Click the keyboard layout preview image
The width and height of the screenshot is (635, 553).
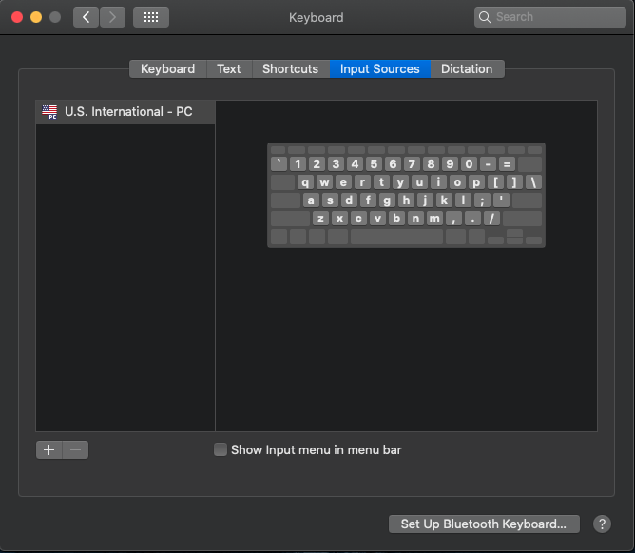[406, 195]
